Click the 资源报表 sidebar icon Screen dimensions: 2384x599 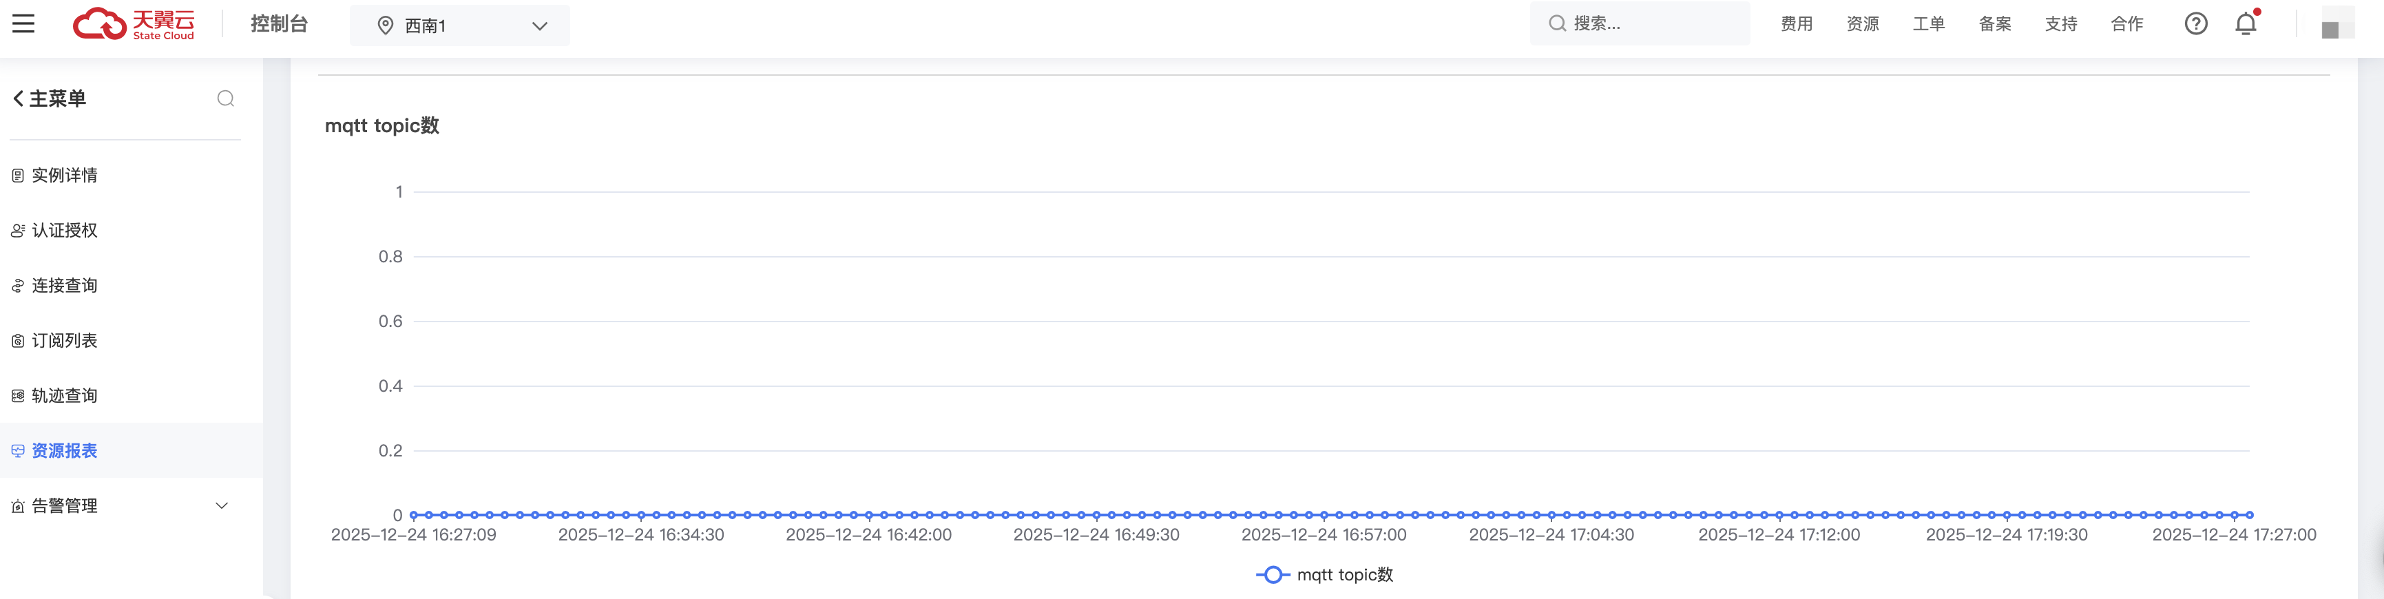click(18, 451)
